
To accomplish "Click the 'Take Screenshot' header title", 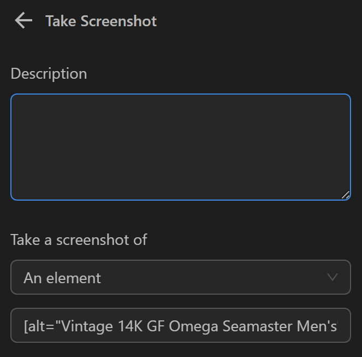I will coord(101,21).
